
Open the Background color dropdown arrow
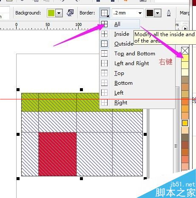click(59, 13)
